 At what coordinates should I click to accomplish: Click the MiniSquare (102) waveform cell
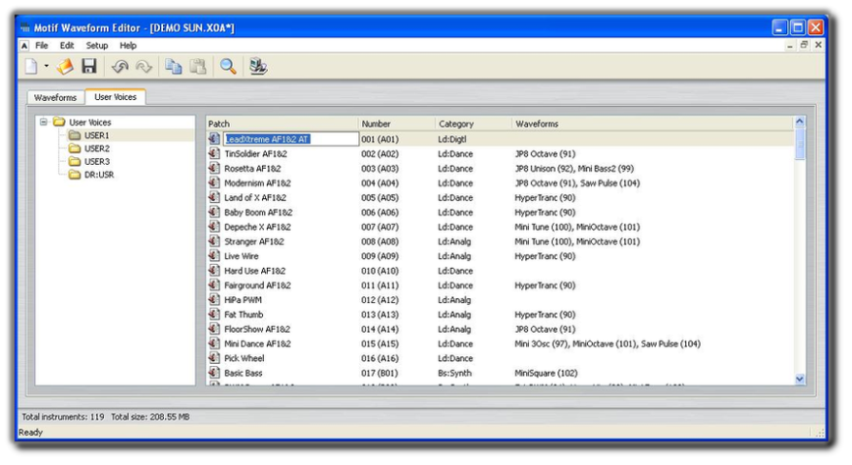(546, 373)
